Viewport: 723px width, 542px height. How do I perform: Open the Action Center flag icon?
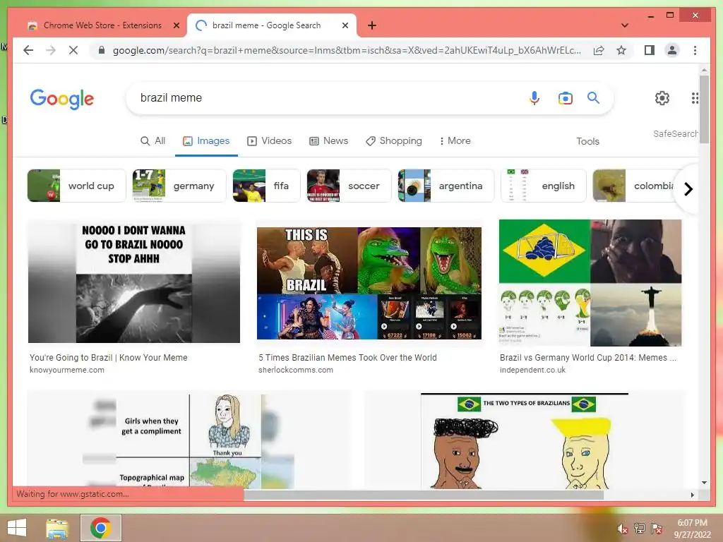click(657, 529)
